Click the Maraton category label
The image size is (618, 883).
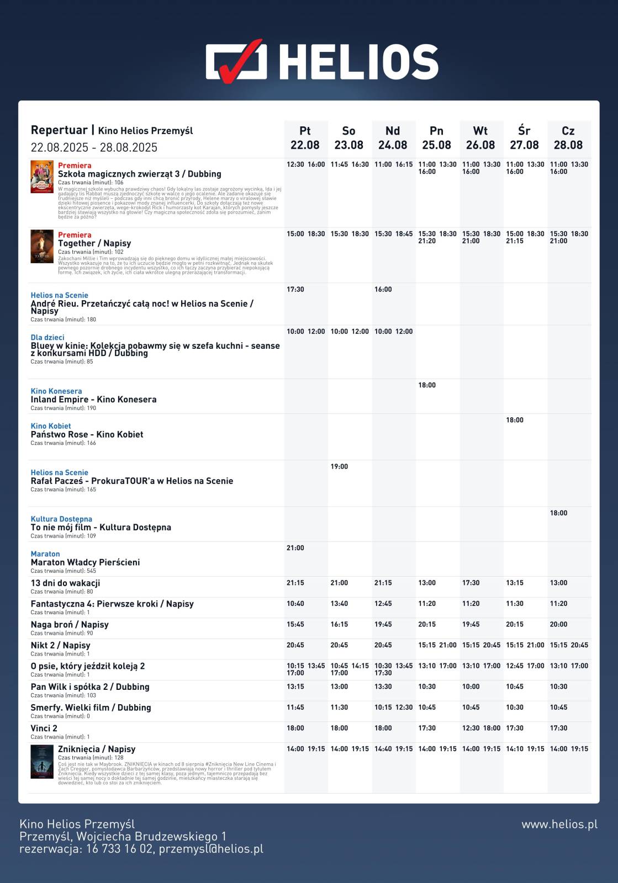point(45,554)
